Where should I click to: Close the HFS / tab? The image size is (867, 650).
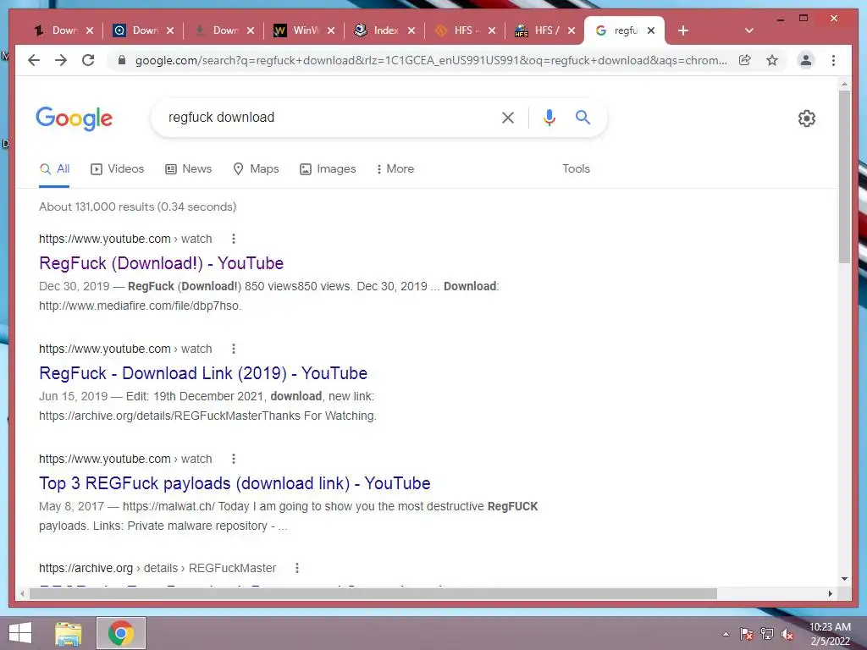(572, 30)
